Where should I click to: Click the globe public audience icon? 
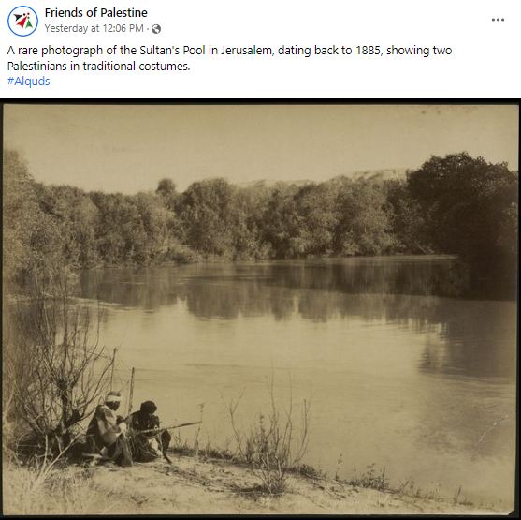[156, 29]
